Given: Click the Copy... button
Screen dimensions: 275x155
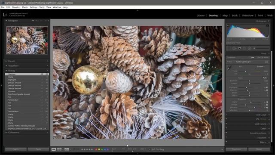Looking at the screenshot, I should (x=16, y=149).
